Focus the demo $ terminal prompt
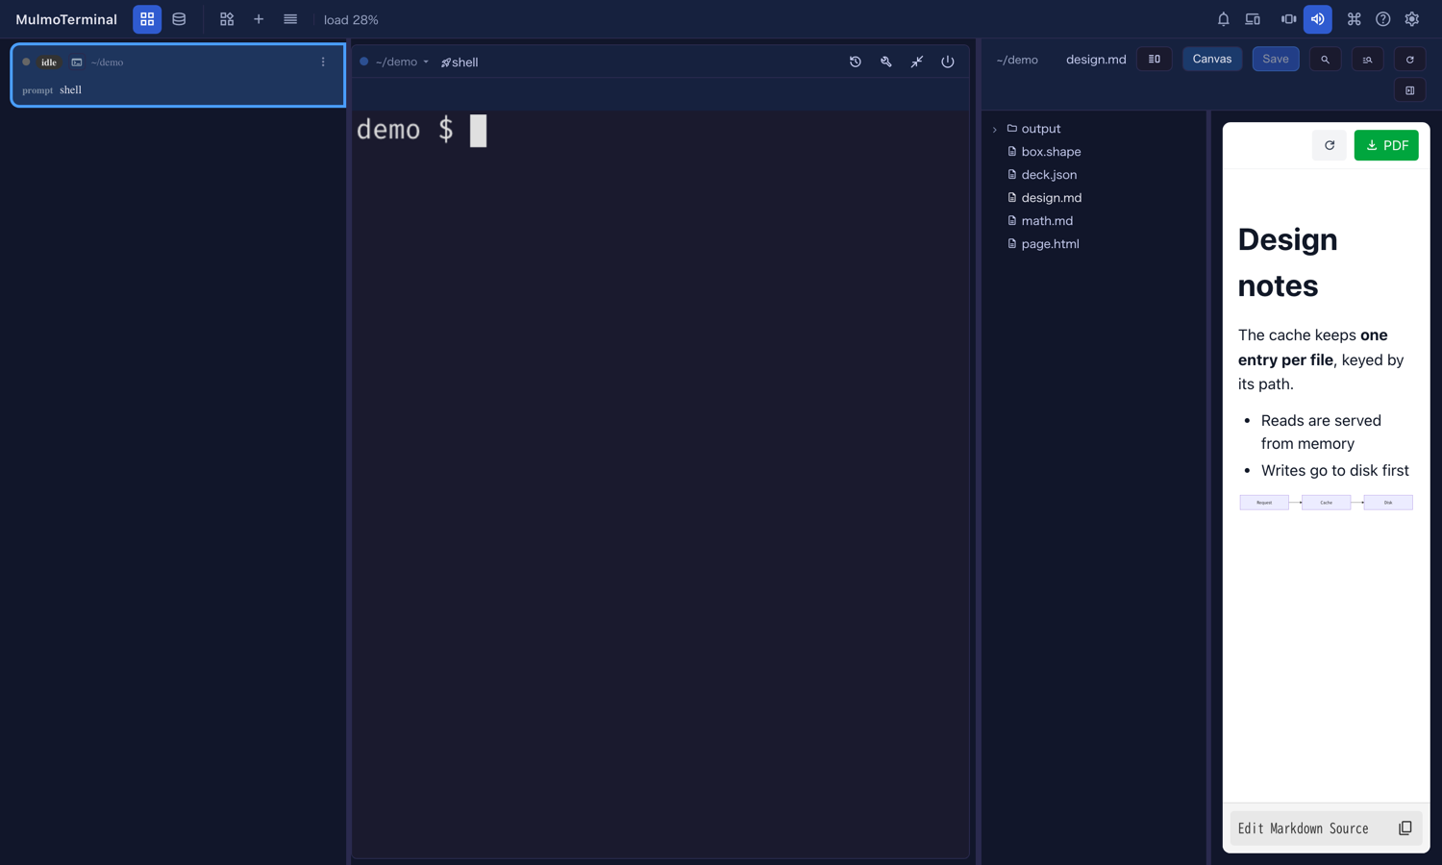This screenshot has width=1442, height=865. click(x=421, y=131)
